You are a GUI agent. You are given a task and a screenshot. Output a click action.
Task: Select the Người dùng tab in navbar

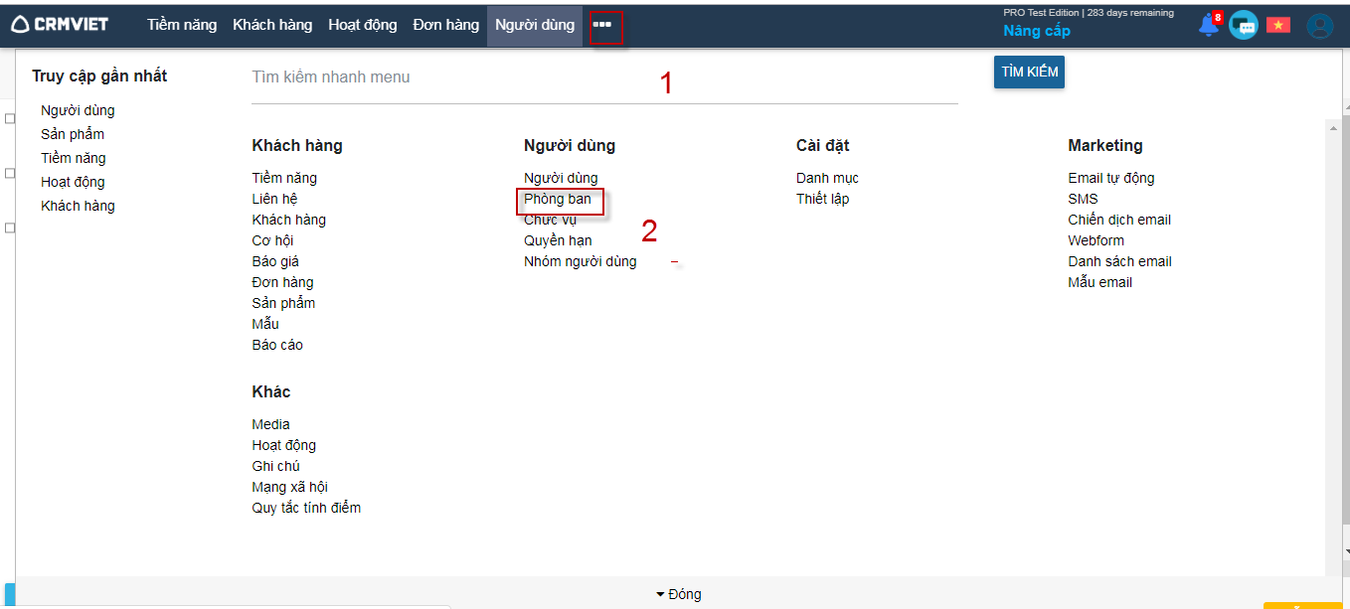point(534,25)
